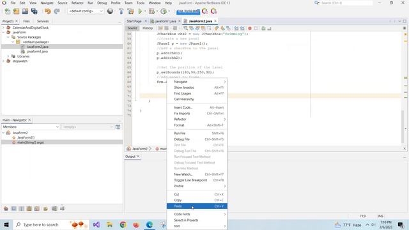Collapse the Source Packages node
The image size is (409, 230).
point(8,37)
